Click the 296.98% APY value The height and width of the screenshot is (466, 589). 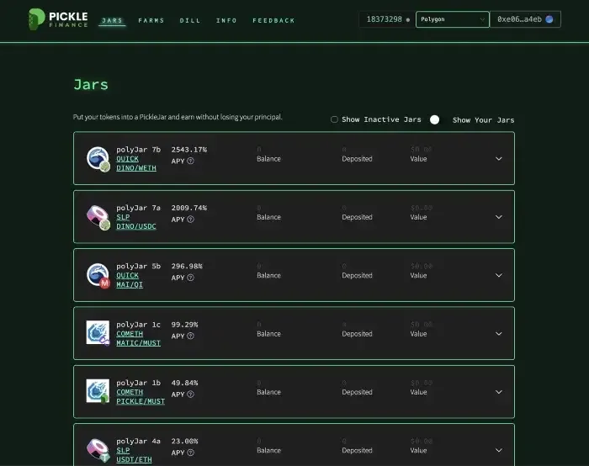(187, 266)
